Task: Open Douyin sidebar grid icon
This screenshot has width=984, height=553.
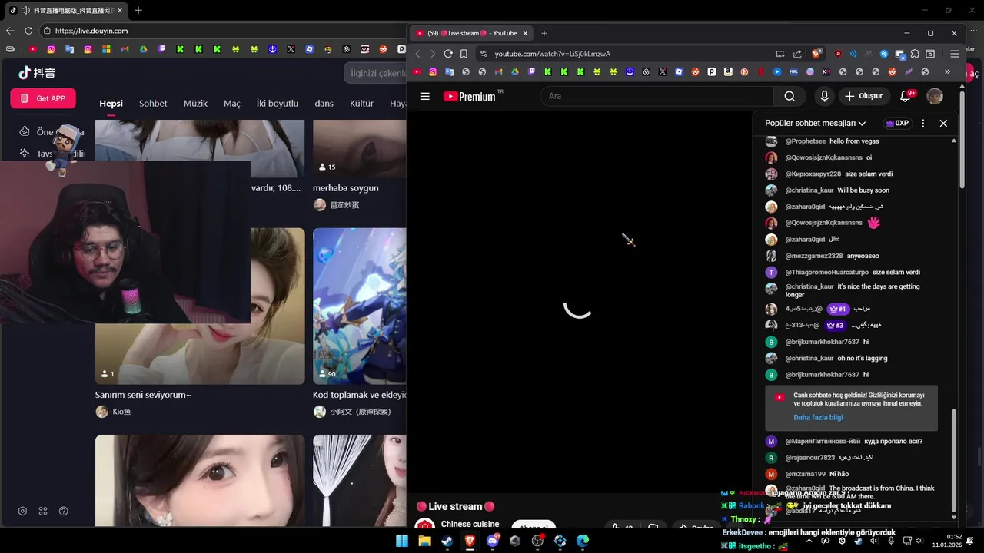Action: [x=43, y=511]
